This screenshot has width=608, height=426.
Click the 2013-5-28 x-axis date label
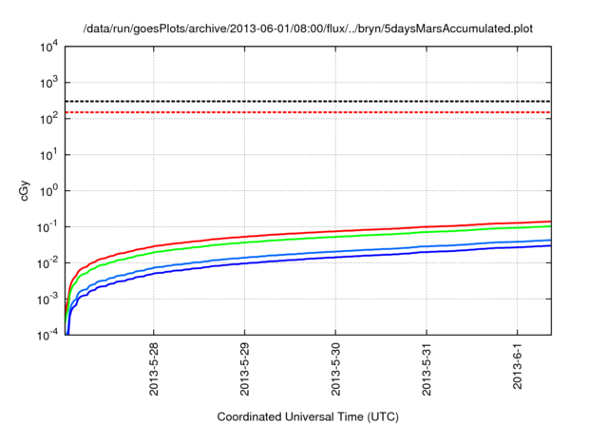click(154, 369)
